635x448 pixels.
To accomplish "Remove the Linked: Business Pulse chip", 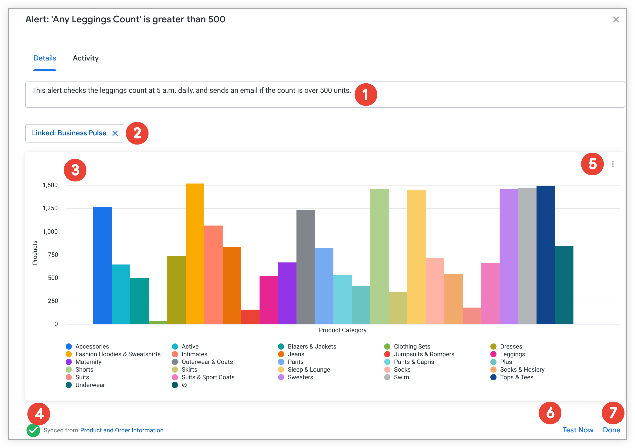I will pos(115,133).
